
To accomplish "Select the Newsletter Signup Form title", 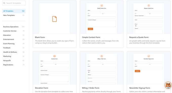I will (x=140, y=88).
